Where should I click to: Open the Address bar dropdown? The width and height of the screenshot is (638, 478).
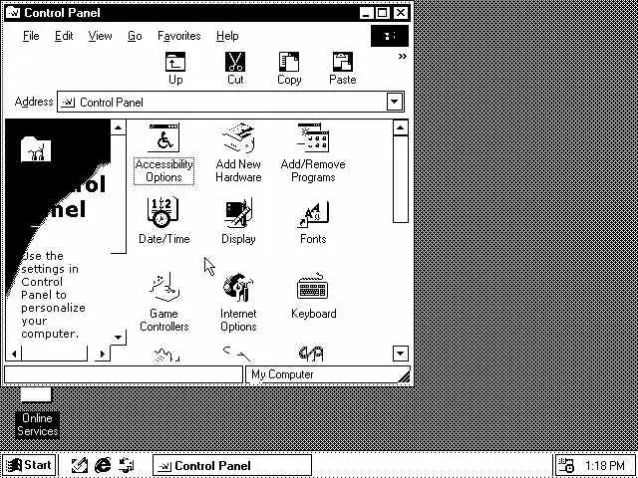[395, 102]
